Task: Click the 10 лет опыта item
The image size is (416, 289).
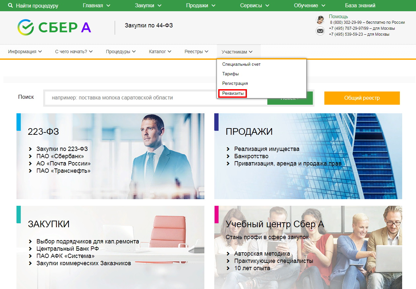Action: [252, 268]
